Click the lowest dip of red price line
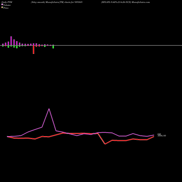182x182 pixels. [105, 144]
